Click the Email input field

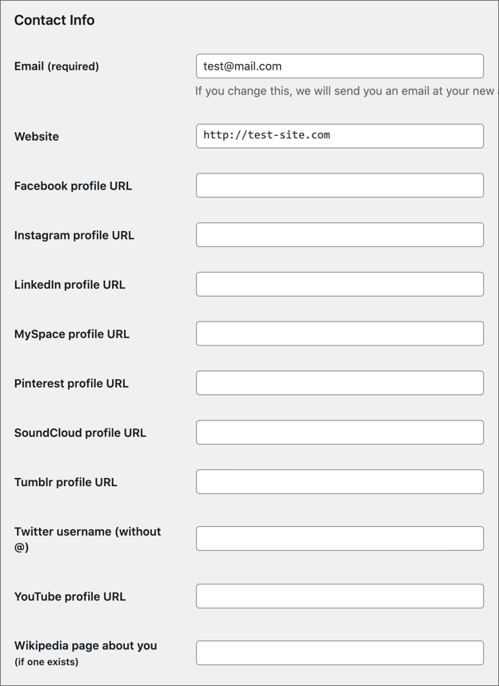pos(339,66)
